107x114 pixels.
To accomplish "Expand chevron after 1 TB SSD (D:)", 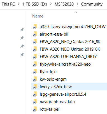I will (51, 4).
